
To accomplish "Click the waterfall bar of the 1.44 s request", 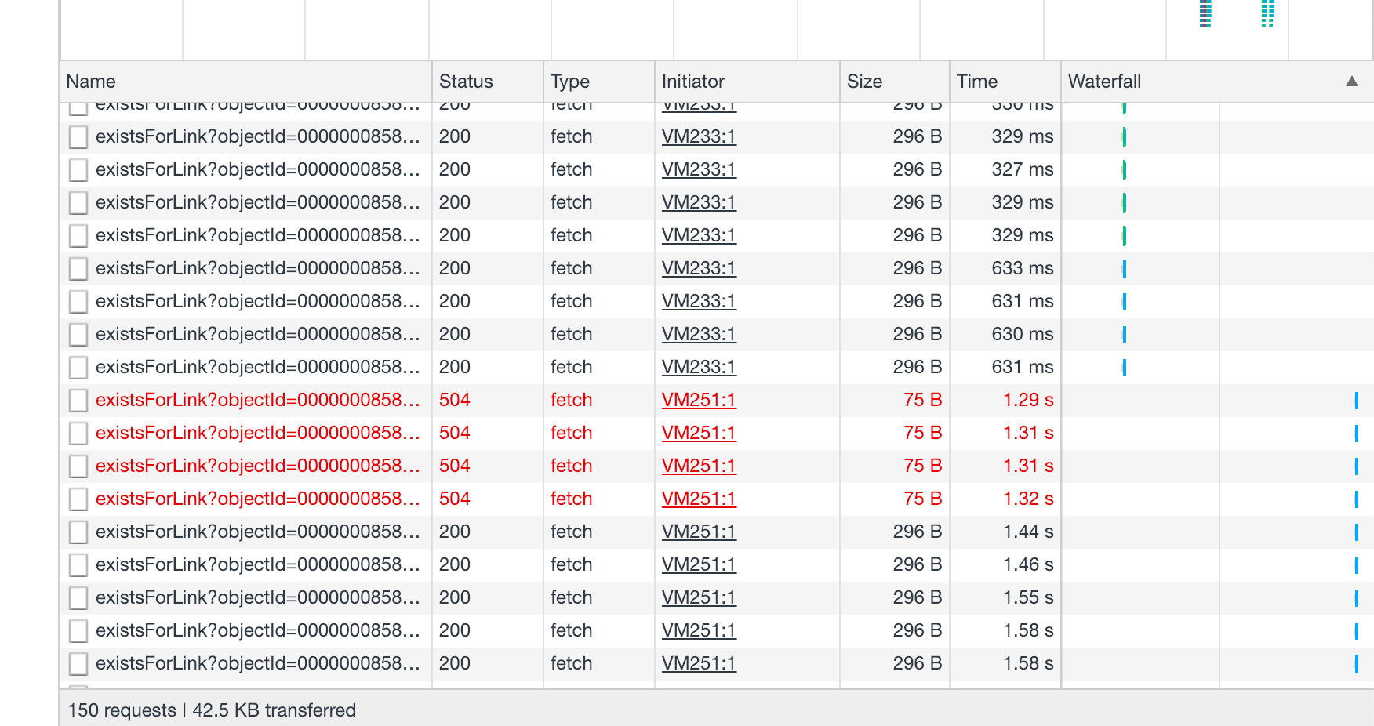I will [1357, 532].
